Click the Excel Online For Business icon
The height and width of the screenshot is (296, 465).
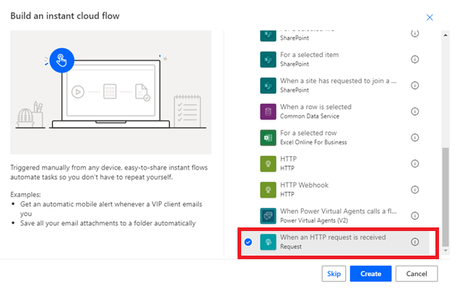268,138
